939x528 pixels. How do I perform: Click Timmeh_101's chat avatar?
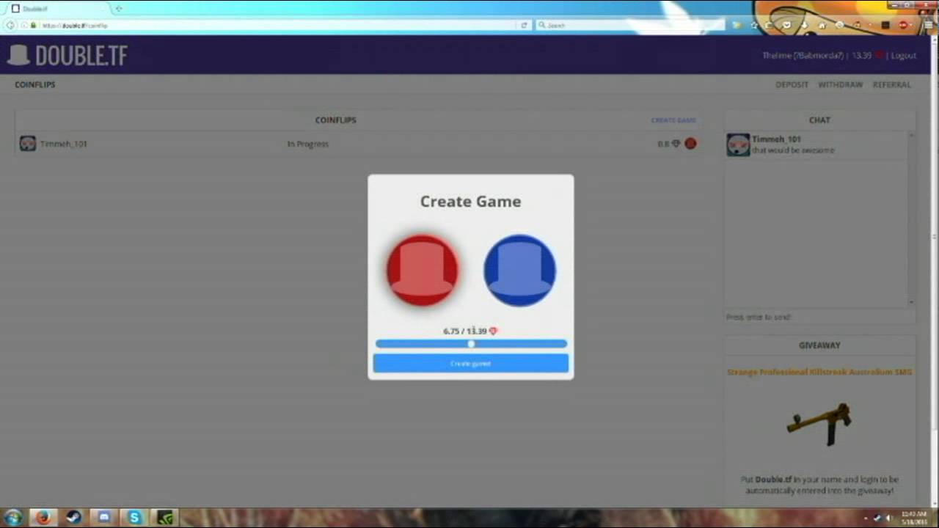tap(738, 144)
